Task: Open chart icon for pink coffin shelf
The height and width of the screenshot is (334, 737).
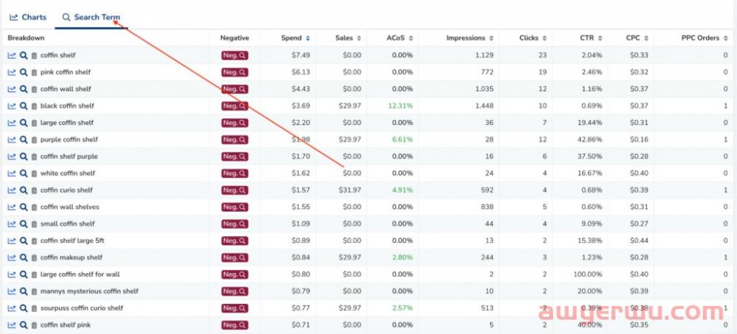Action: pos(12,72)
